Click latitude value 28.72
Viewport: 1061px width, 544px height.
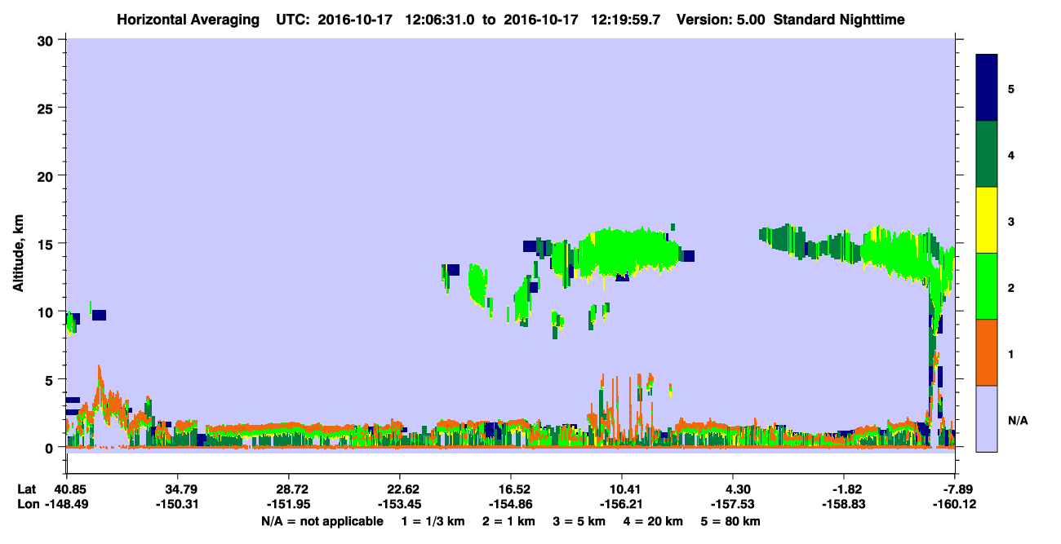[289, 489]
